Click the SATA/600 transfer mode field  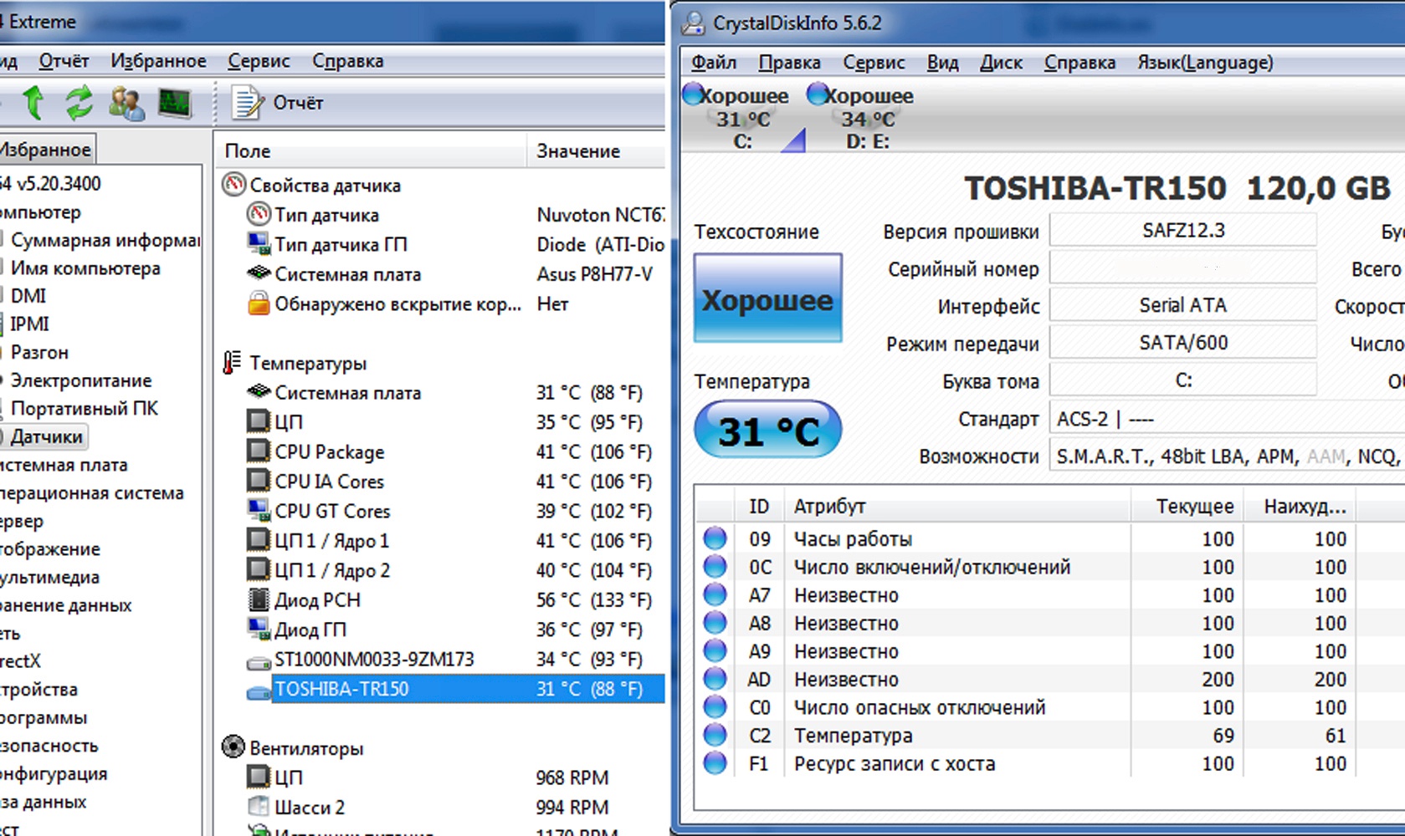1183,343
